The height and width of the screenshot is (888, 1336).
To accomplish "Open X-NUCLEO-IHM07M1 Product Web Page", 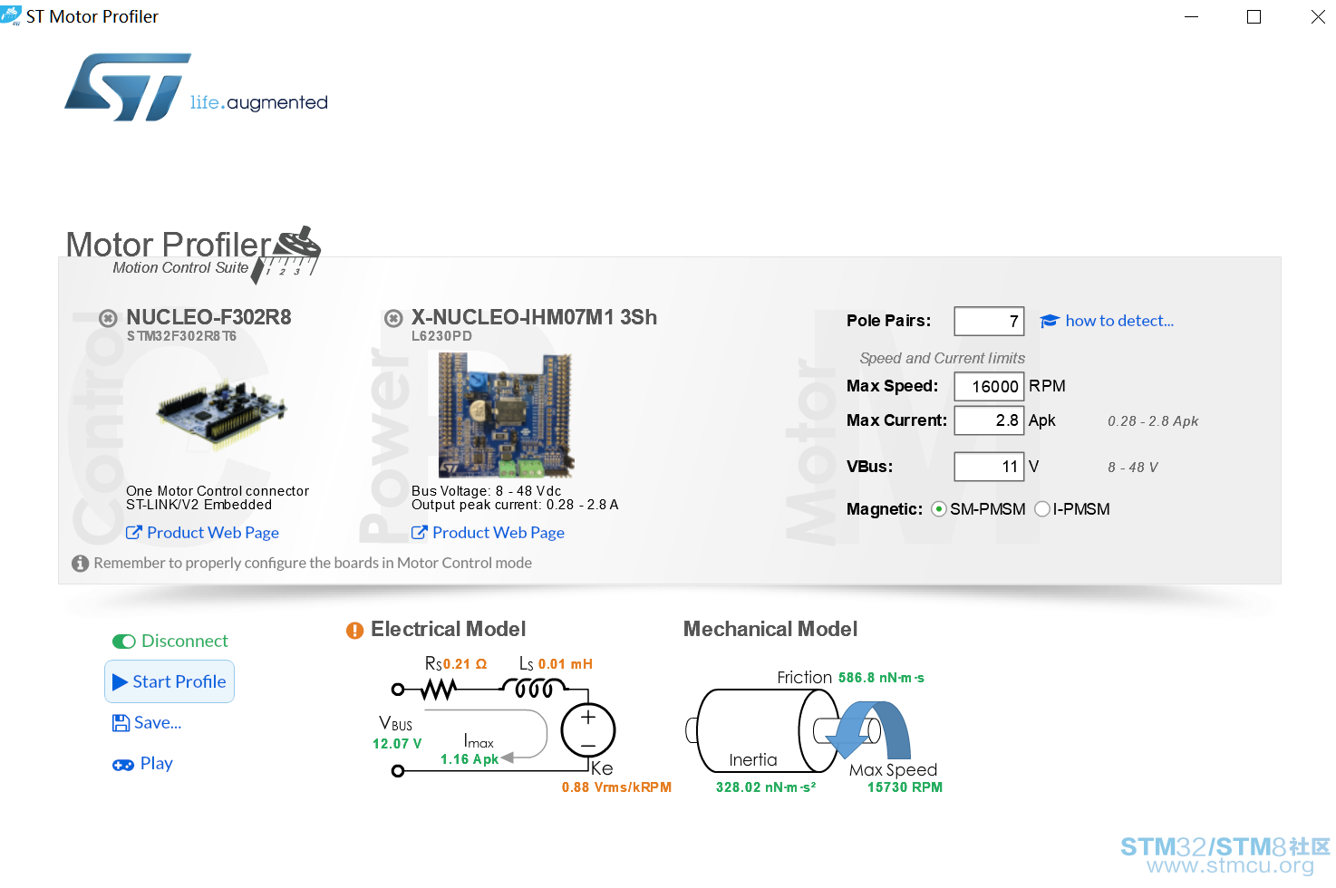I will (499, 533).
